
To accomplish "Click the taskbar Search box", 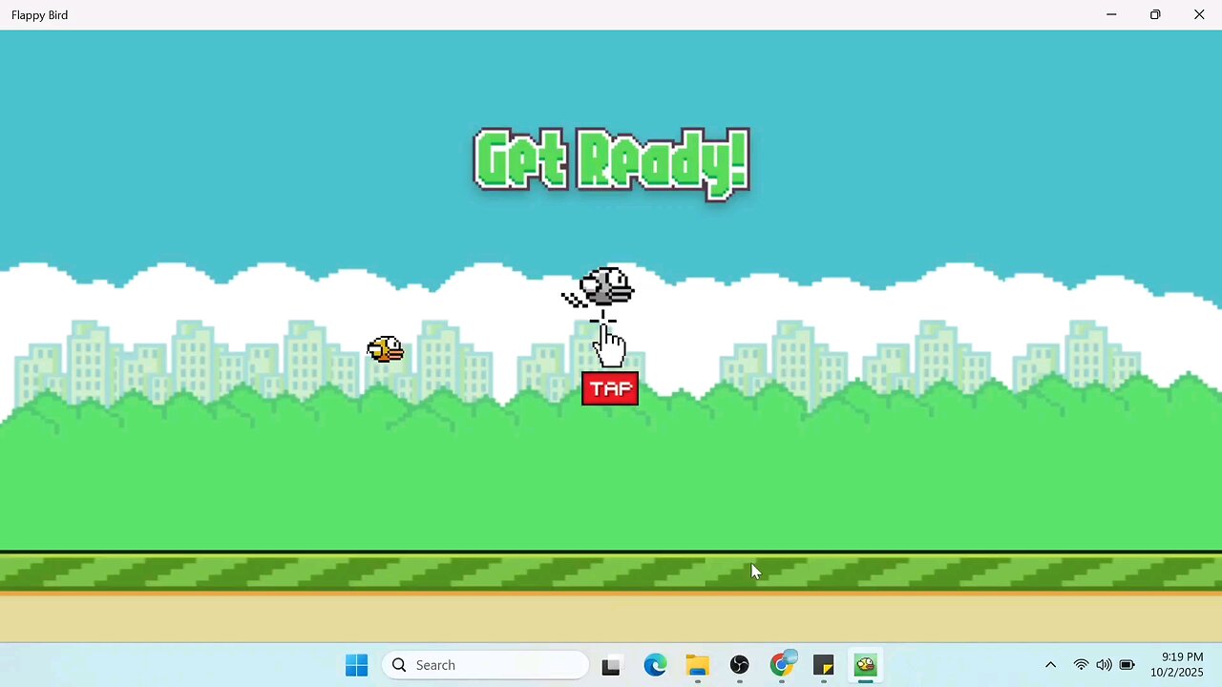I will point(486,665).
